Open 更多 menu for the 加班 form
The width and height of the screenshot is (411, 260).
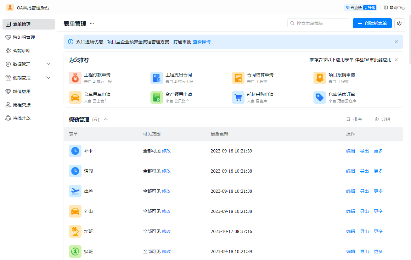[x=378, y=231]
